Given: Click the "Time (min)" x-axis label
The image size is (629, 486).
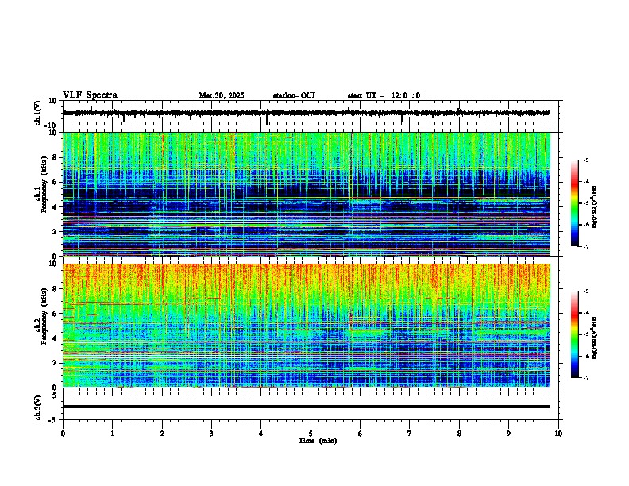Looking at the screenshot, I should coord(318,441).
